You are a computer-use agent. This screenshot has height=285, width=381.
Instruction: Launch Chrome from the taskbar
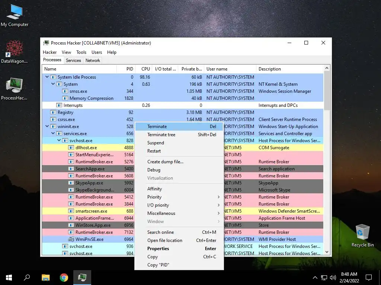click(64, 278)
